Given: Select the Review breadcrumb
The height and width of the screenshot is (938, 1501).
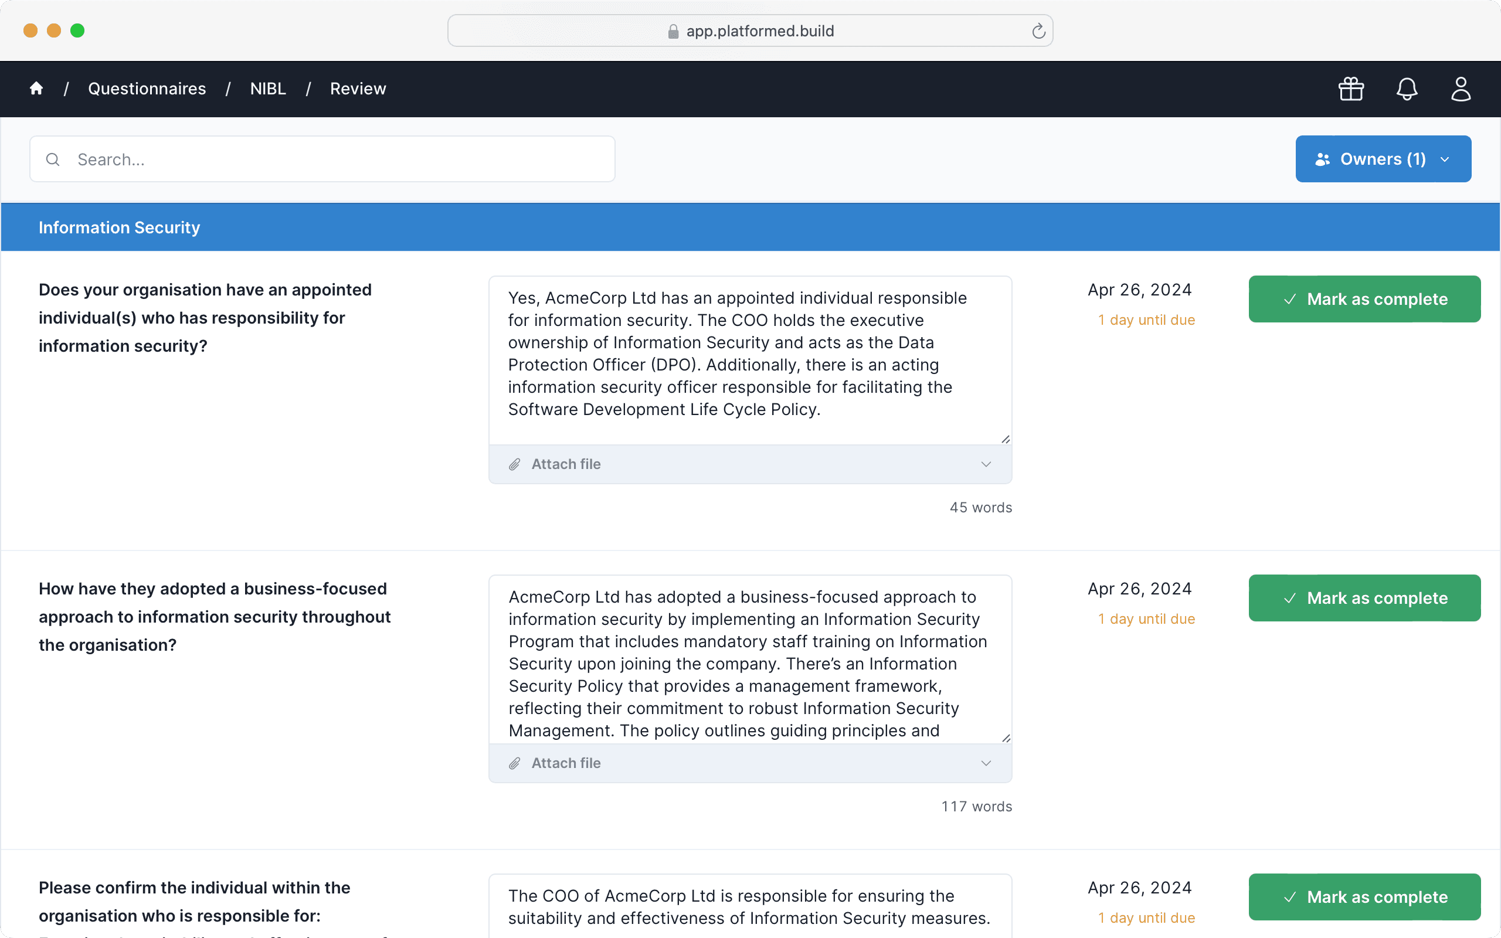Looking at the screenshot, I should coord(358,89).
